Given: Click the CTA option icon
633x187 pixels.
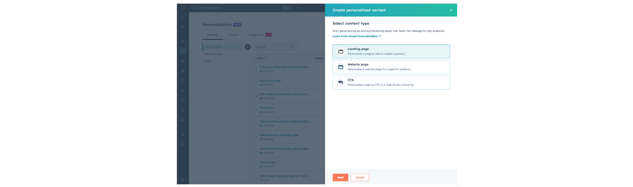Looking at the screenshot, I should click(341, 82).
